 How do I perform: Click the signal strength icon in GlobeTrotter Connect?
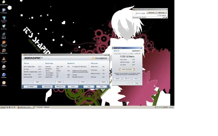166,17
